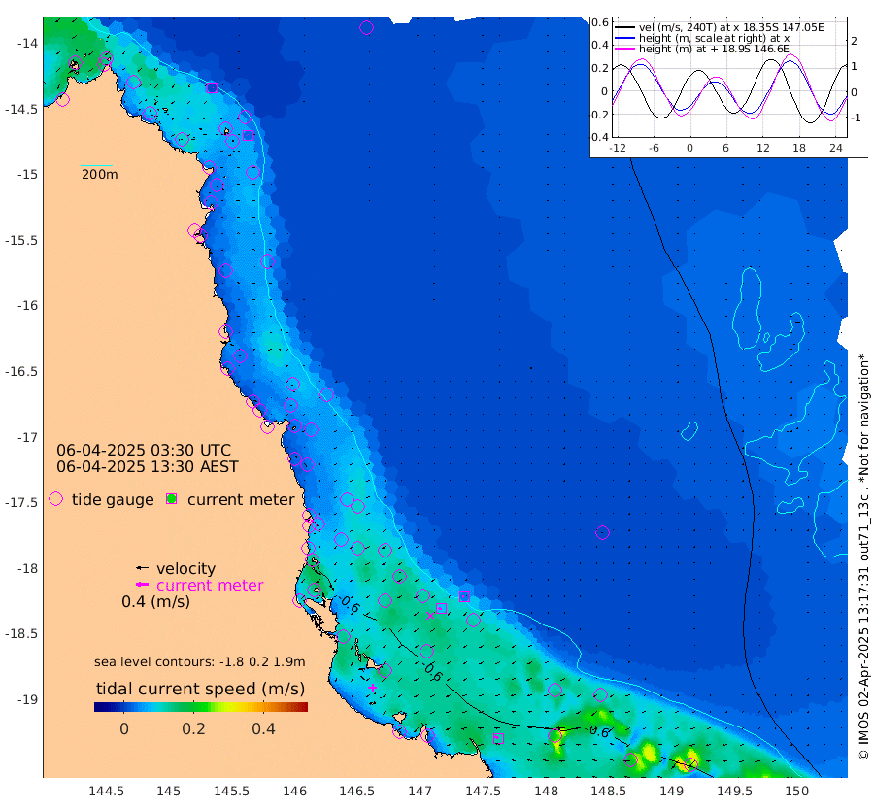Viewport: 874px width, 810px height.
Task: Click the inset time axis tick '18'
Action: 799,148
